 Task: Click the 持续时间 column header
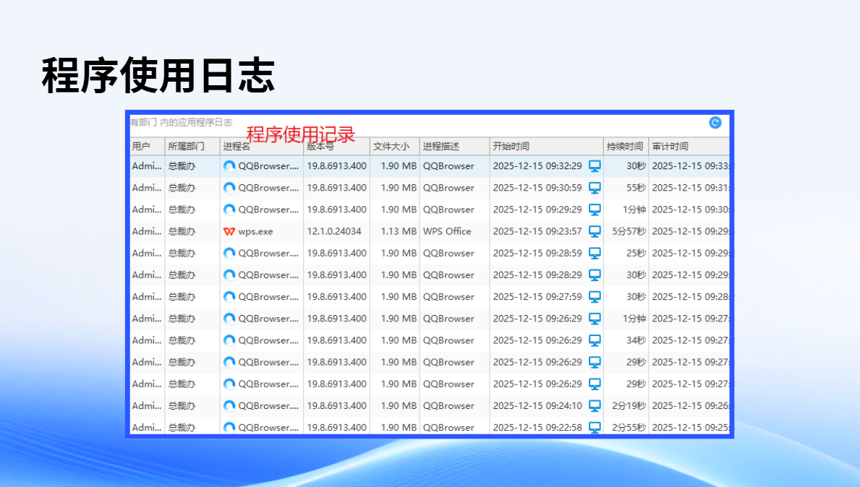click(x=624, y=147)
